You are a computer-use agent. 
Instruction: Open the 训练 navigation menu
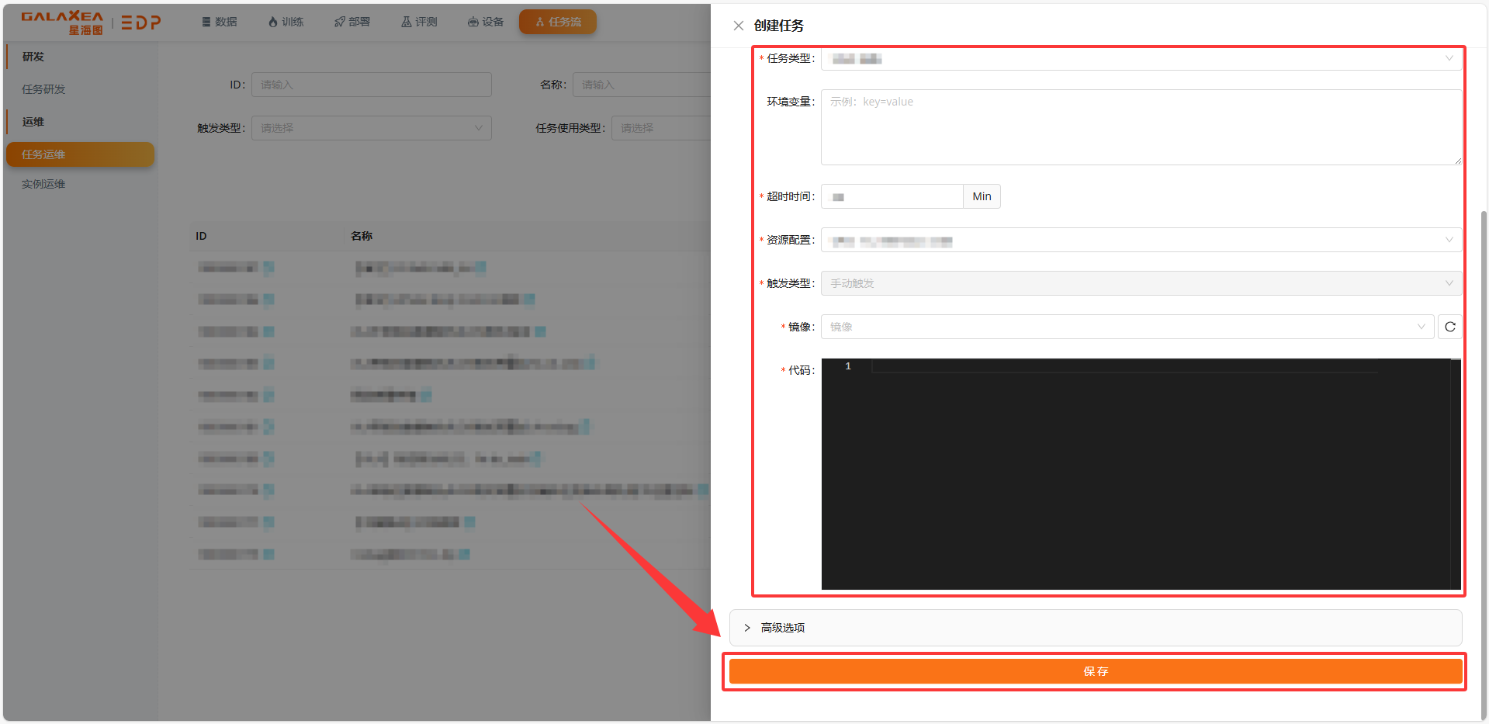click(x=286, y=22)
